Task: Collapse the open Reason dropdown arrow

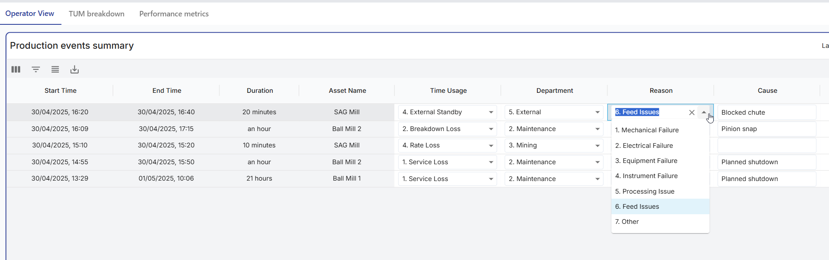Action: (704, 113)
